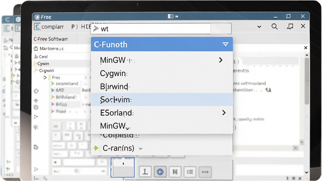Expand the Fres folder in the tree

pos(45,77)
